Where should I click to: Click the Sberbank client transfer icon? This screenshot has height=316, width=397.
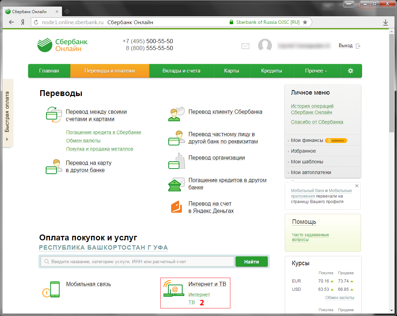(x=176, y=114)
